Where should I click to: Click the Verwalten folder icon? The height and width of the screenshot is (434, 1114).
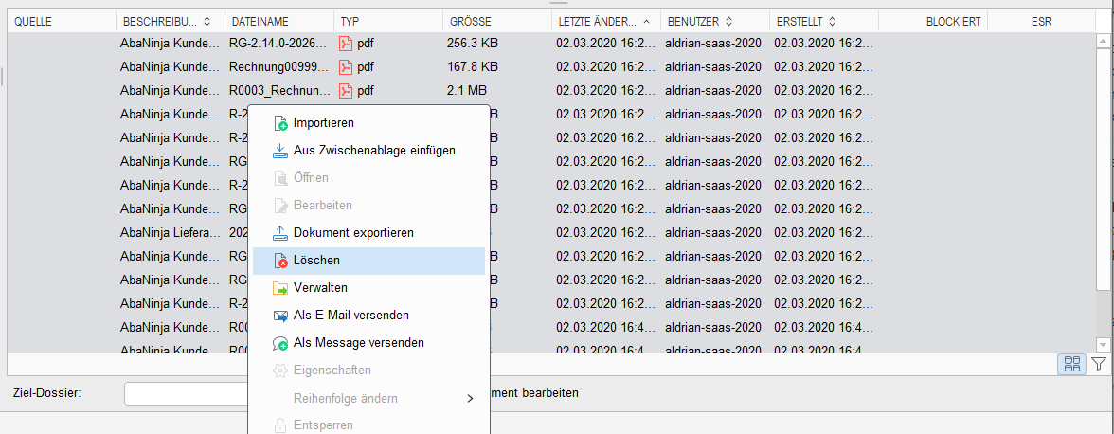(280, 288)
